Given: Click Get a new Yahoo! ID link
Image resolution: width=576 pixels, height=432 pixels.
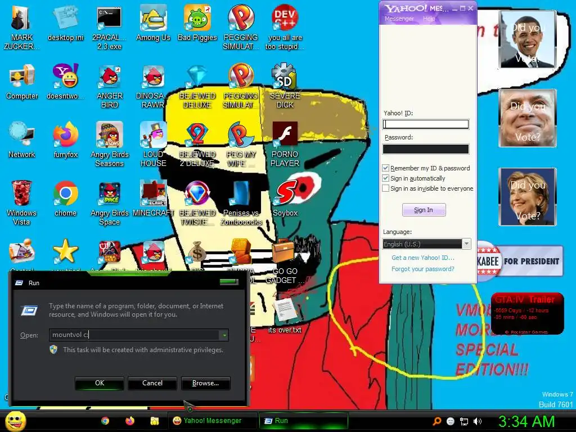Looking at the screenshot, I should click(x=423, y=258).
